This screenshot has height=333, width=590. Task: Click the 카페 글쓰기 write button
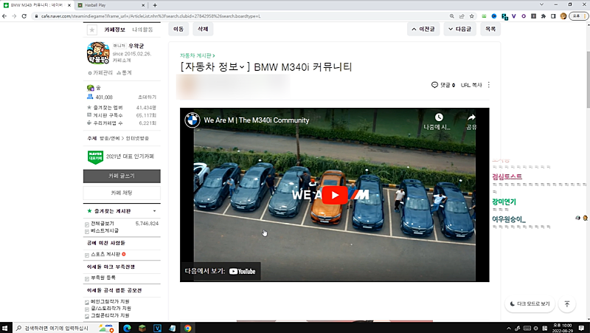click(x=122, y=176)
